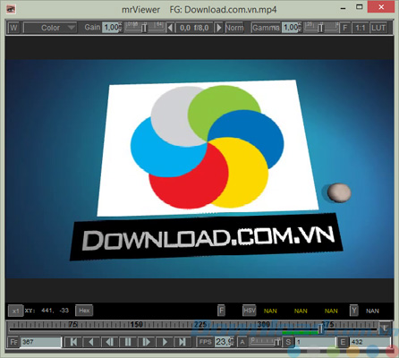Play backwards with the reverse play button
Image resolution: width=399 pixels, height=358 pixels.
pyautogui.click(x=91, y=342)
